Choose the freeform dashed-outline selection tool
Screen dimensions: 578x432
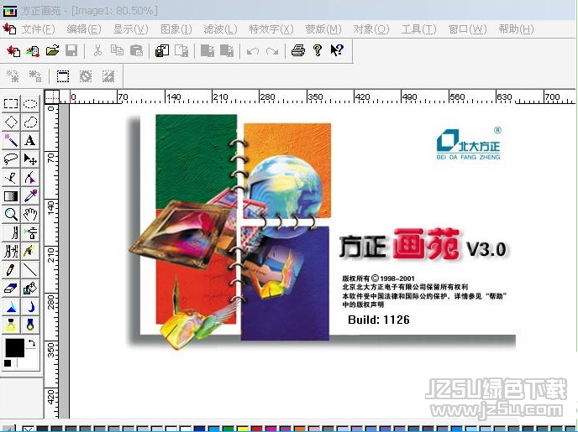pos(30,122)
